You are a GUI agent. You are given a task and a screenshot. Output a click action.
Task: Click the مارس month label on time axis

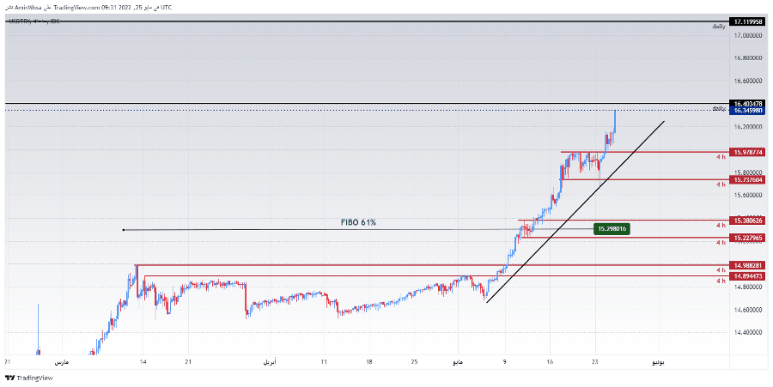(61, 362)
